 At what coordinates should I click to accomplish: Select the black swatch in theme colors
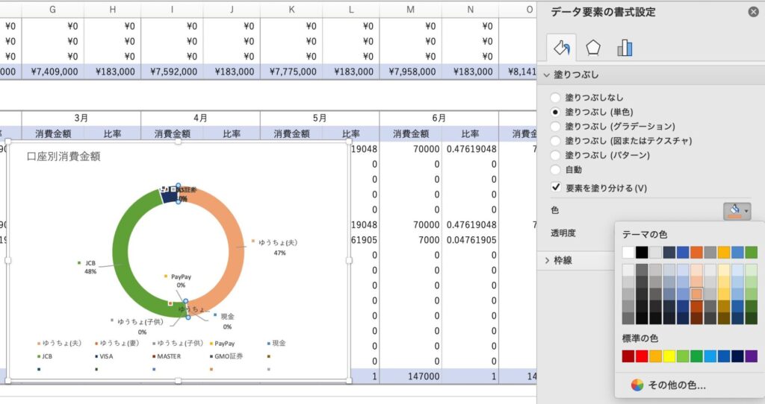(642, 252)
